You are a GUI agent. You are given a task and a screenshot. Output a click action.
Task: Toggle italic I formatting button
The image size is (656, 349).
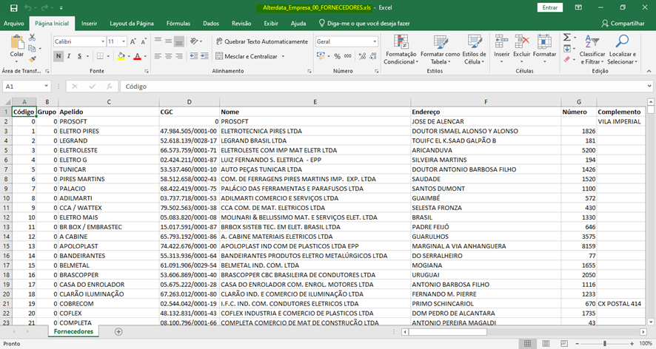(70, 56)
